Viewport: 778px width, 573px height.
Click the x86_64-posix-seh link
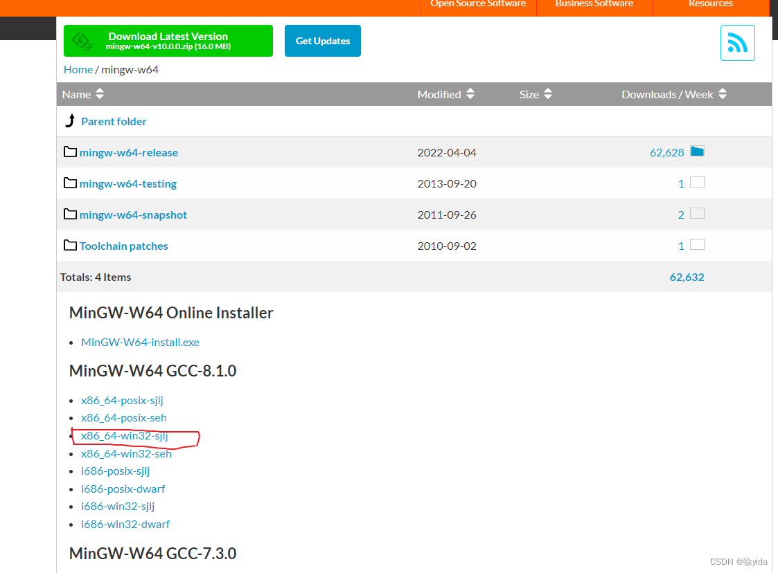tap(124, 418)
